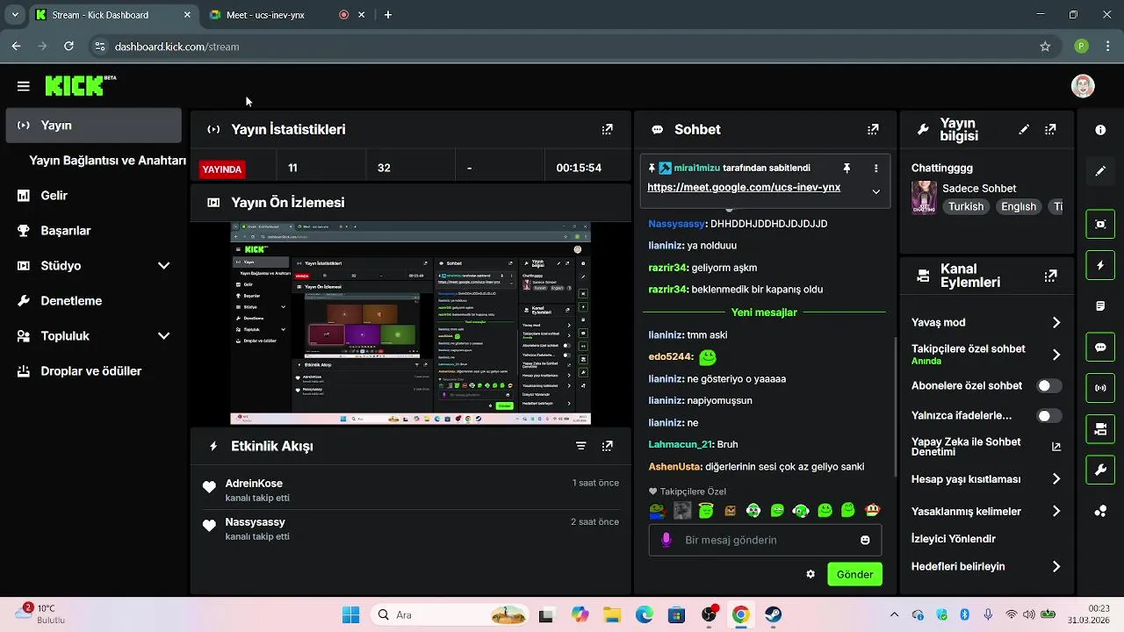This screenshot has height=632, width=1124.
Task: Open Steam from the taskbar
Action: (773, 614)
